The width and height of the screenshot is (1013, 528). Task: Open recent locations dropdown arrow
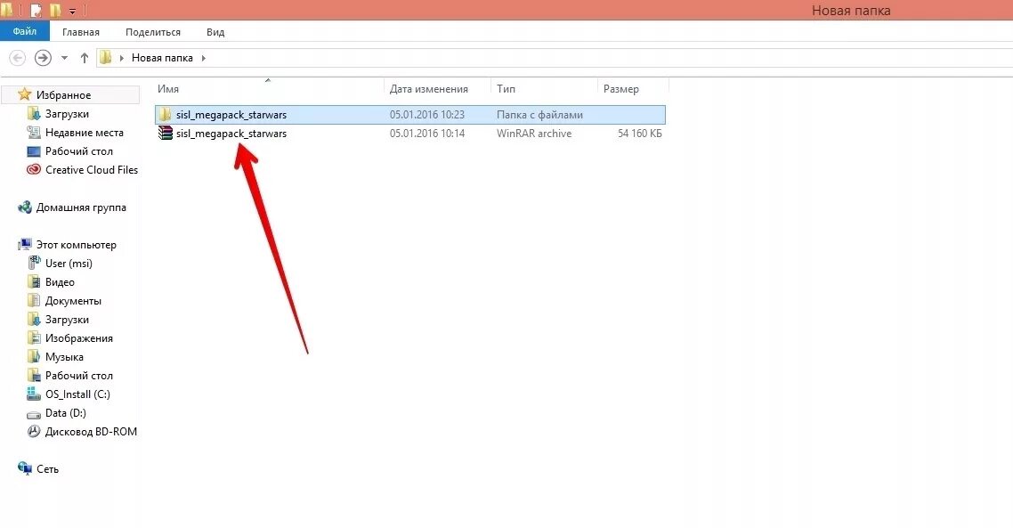tap(64, 58)
